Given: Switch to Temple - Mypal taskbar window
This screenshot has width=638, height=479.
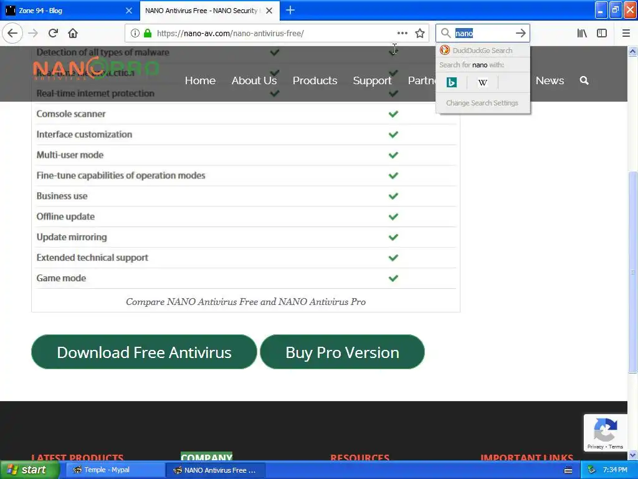Looking at the screenshot, I should [115, 470].
